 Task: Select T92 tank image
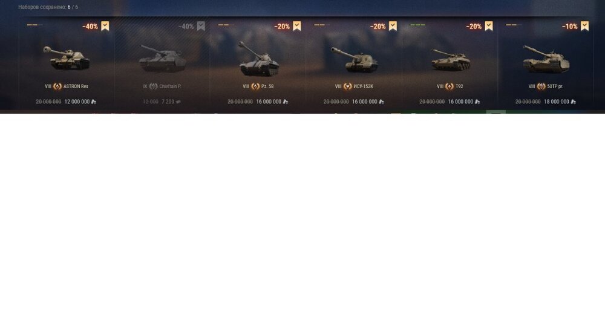tap(451, 60)
